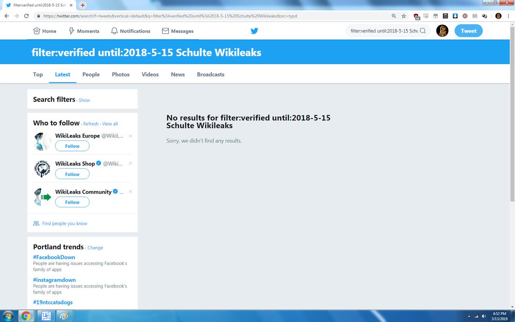
Task: Follow WikiLeaks Community
Action: click(72, 202)
